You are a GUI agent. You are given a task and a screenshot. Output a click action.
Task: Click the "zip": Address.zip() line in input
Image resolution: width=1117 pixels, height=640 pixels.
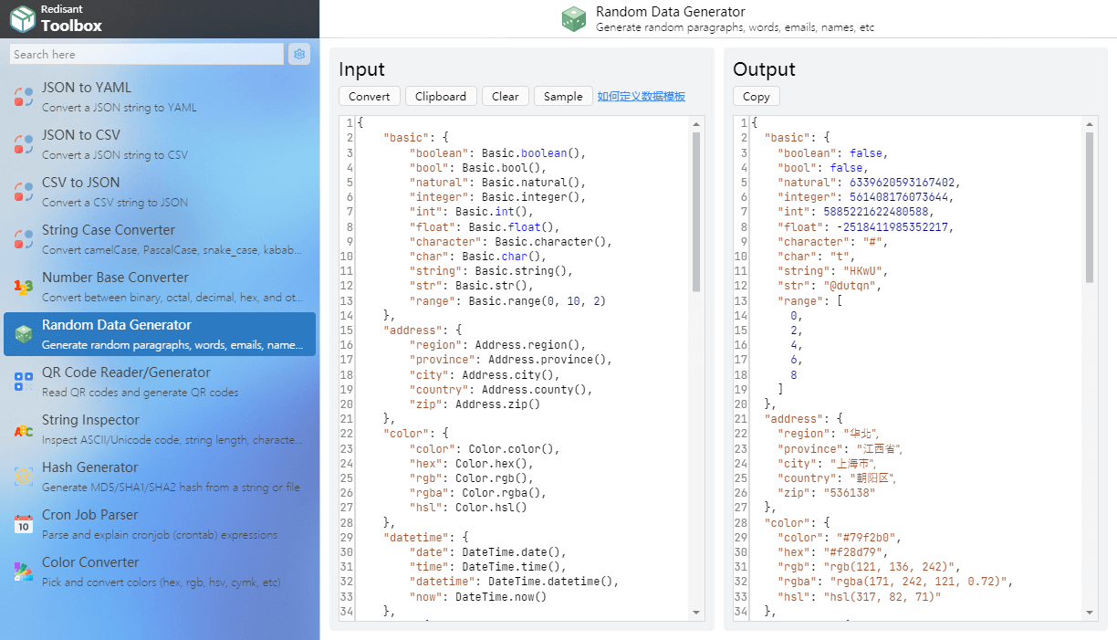[x=475, y=404]
